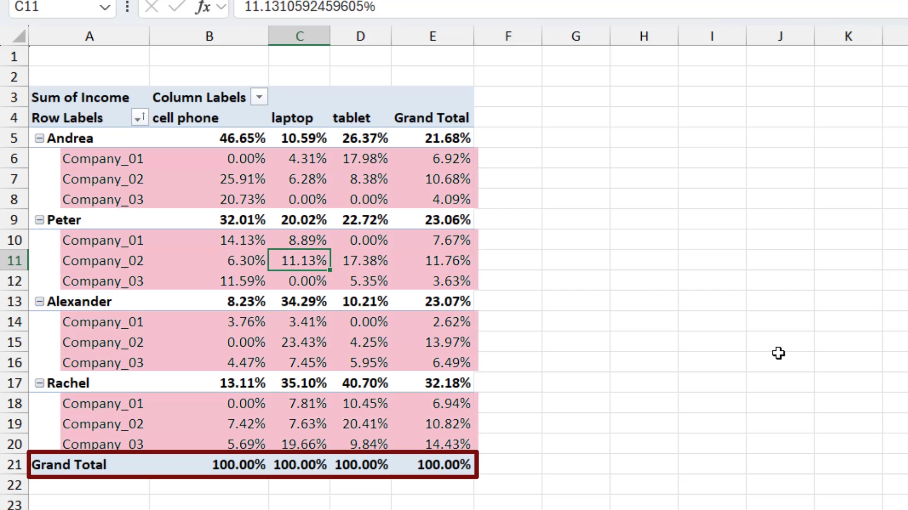908x510 pixels.
Task: Click the Enter checkmark icon in formula bar
Action: [176, 7]
